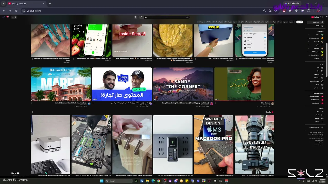Click the Ketha Momken video title
This screenshot has width=328, height=184.
pyautogui.click(x=265, y=103)
